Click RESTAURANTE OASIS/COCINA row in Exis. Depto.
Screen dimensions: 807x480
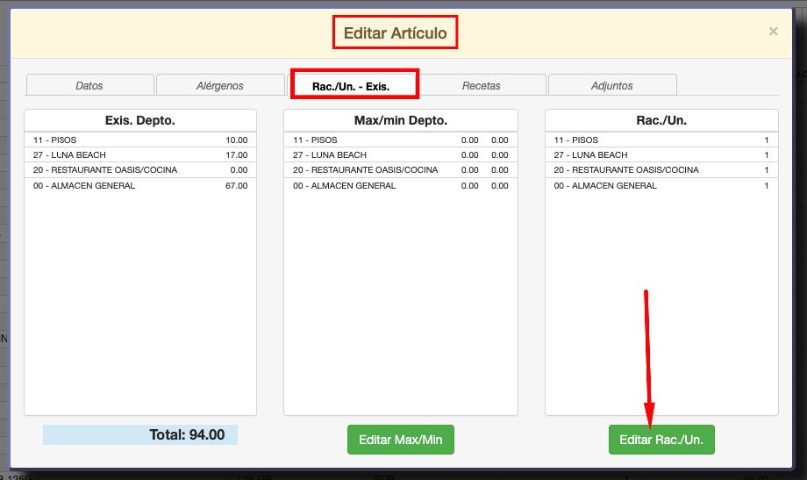point(139,170)
